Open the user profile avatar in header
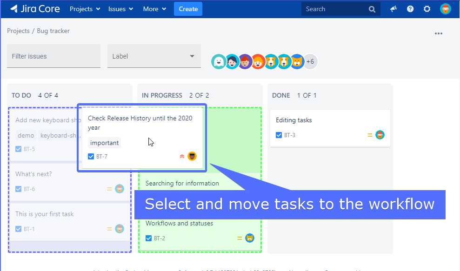460x271 pixels. click(445, 9)
